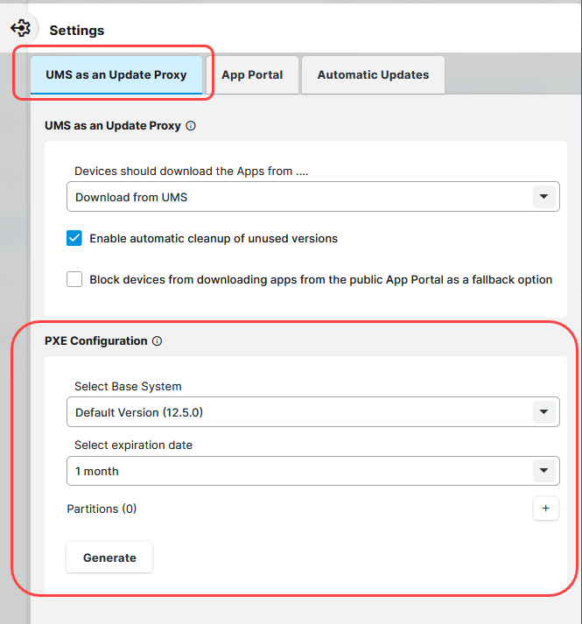Disable automatic cleanup of unused versions
Screen dimensions: 582x624
(74, 238)
